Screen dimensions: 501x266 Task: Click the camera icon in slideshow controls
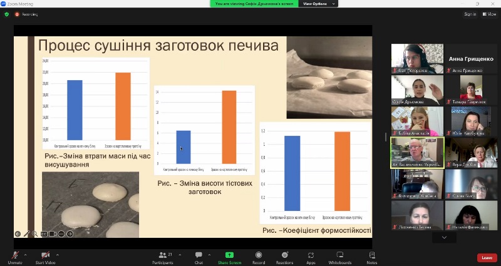coord(53,234)
